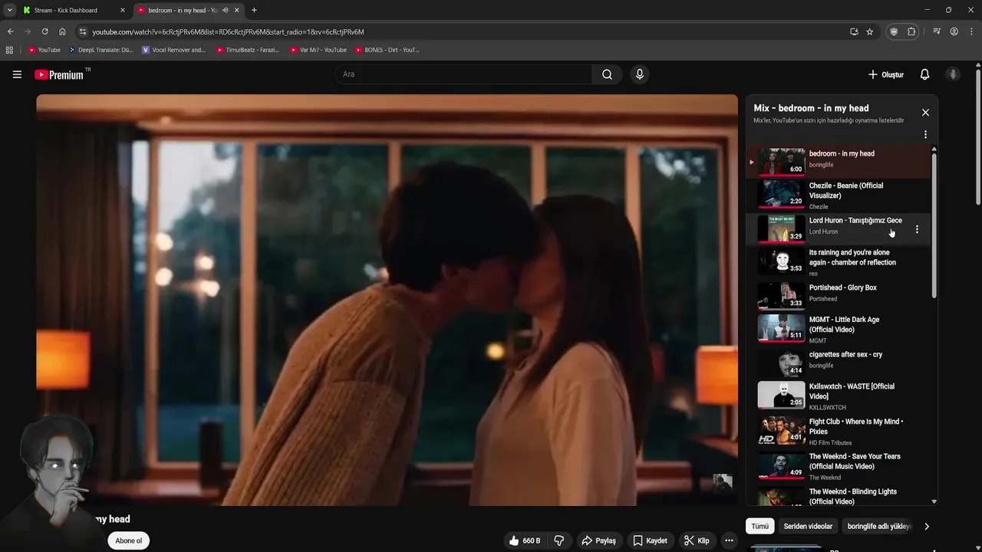Play Kxllswxtch - WASTE playlist item
This screenshot has height=552, width=982.
click(839, 396)
